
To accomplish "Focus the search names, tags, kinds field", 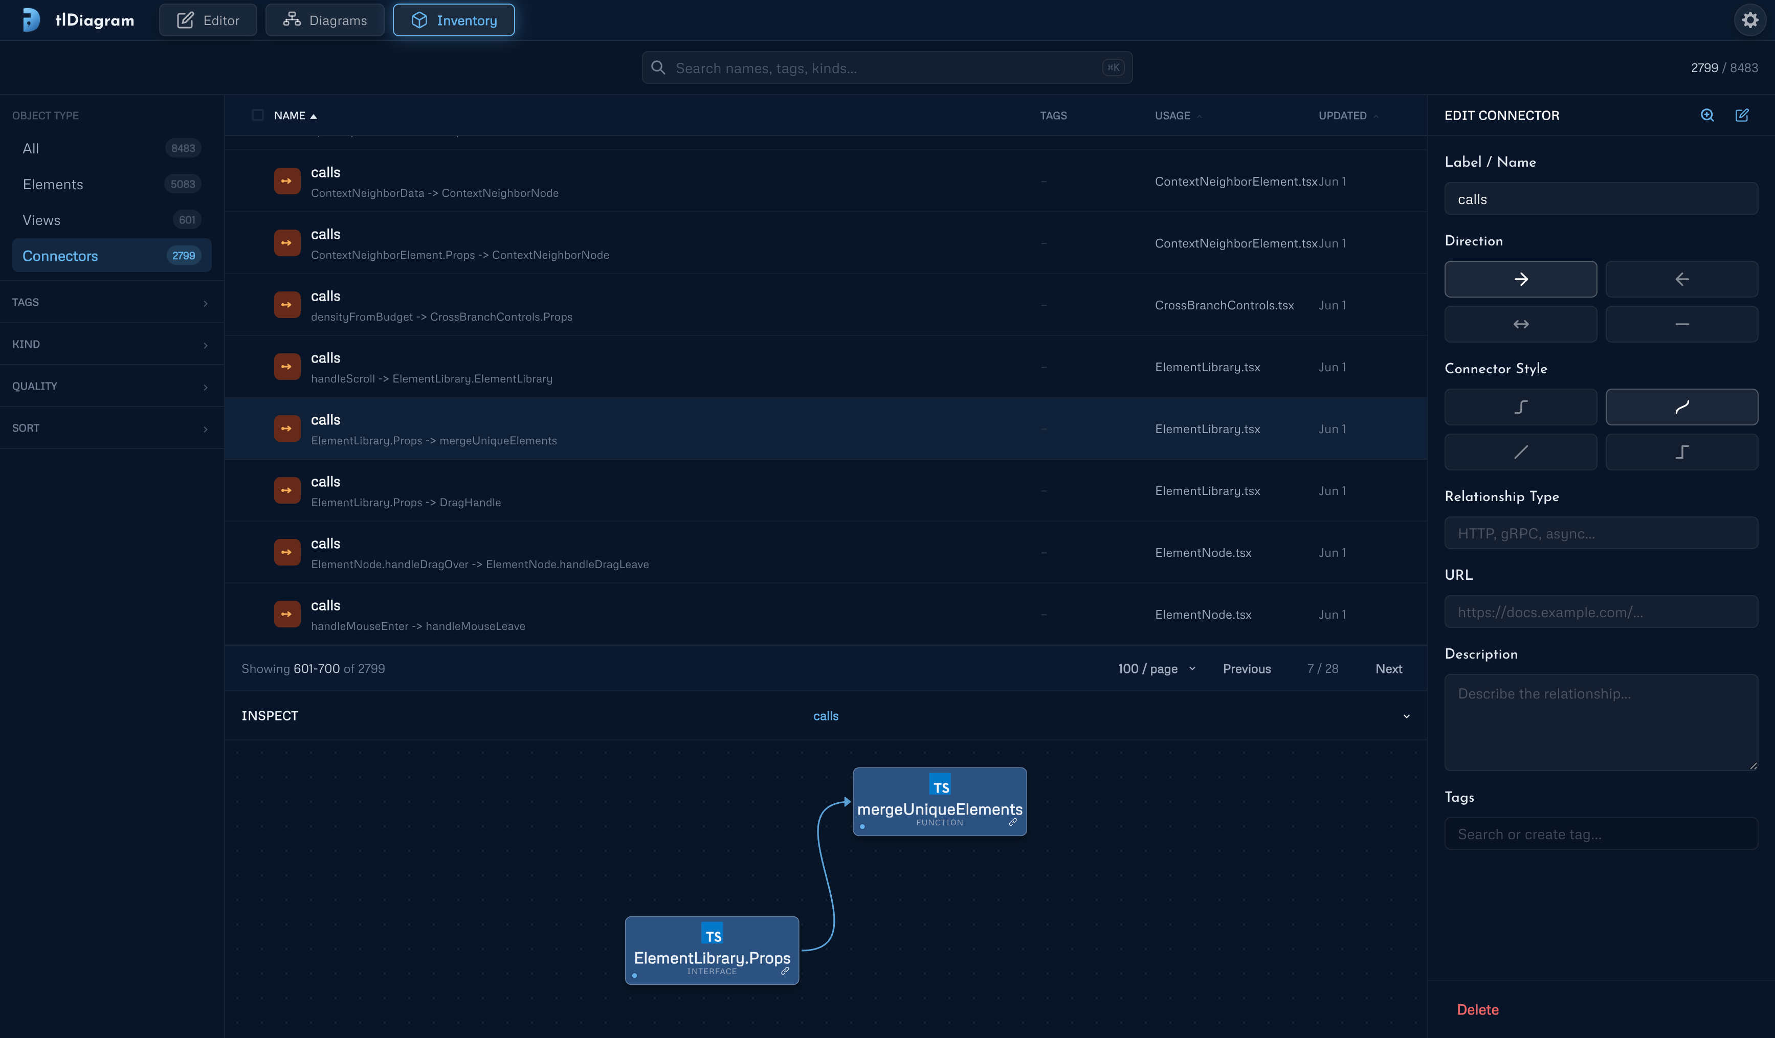I will [887, 67].
